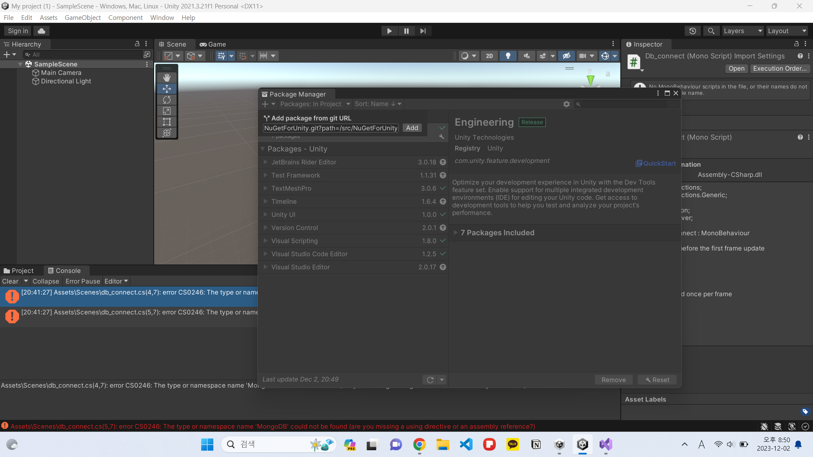Image resolution: width=813 pixels, height=457 pixels.
Task: Open Visual Studio Code from taskbar
Action: tap(466, 444)
